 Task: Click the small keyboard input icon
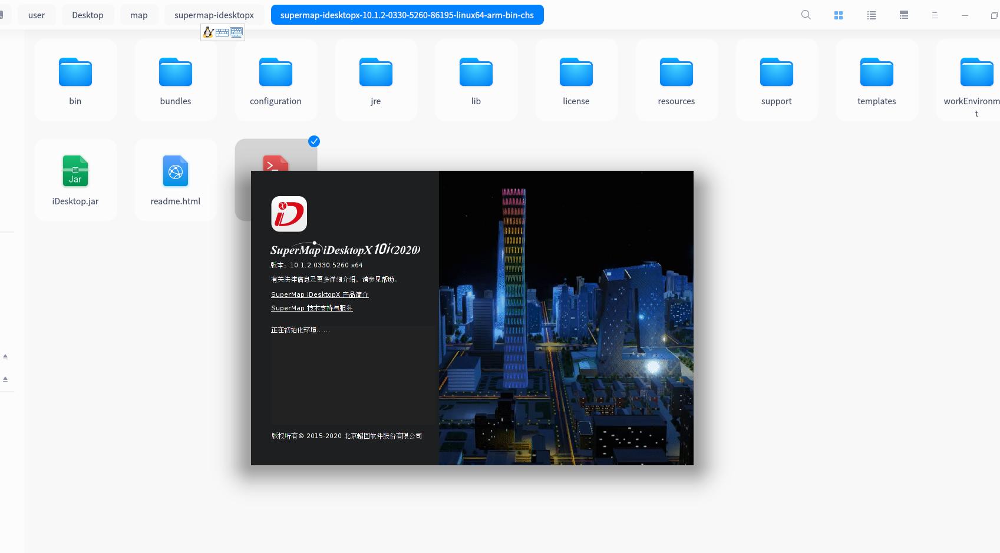(x=222, y=33)
